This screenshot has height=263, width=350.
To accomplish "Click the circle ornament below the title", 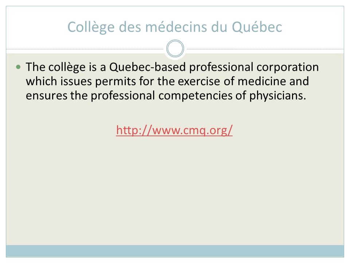I will click(x=175, y=49).
